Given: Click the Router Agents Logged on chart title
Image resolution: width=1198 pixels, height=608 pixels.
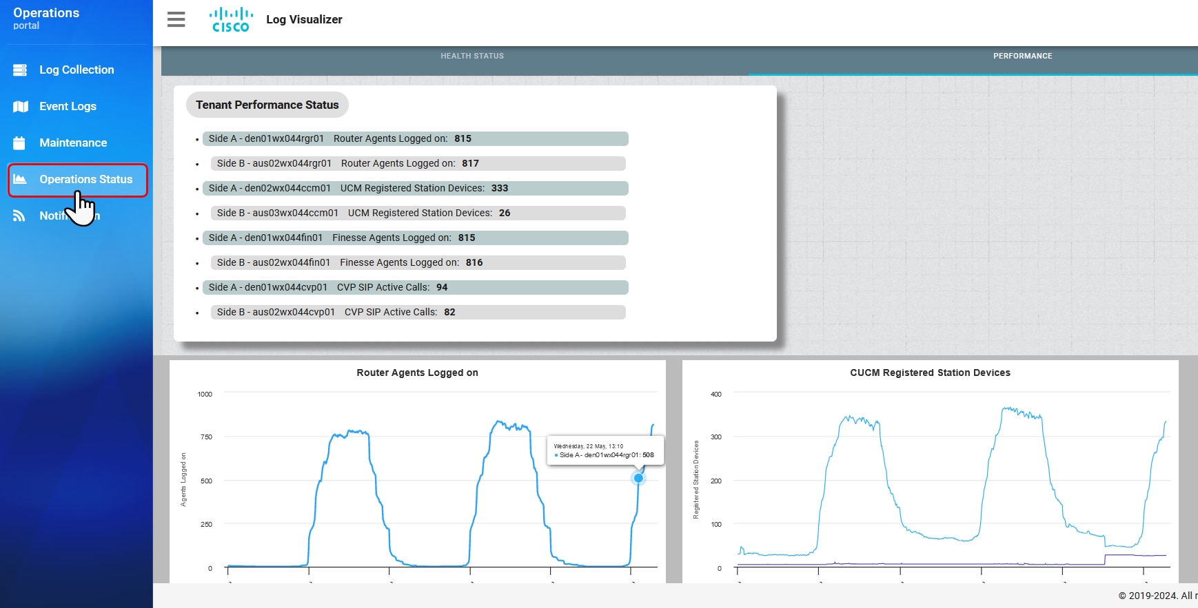Looking at the screenshot, I should pyautogui.click(x=417, y=373).
